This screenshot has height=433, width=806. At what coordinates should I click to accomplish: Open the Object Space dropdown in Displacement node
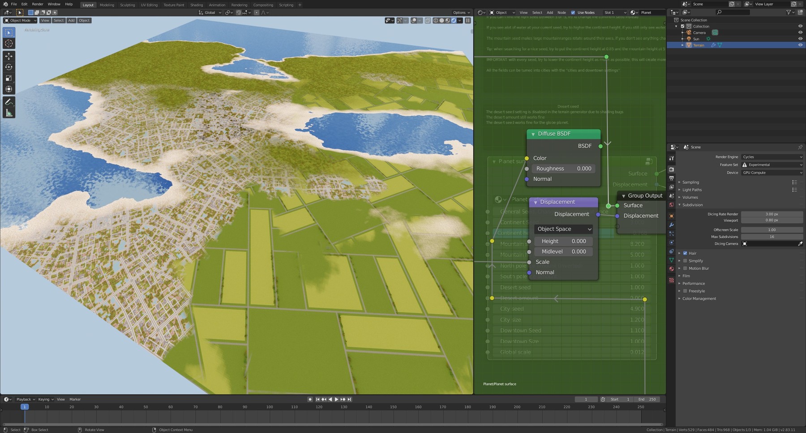coord(563,229)
